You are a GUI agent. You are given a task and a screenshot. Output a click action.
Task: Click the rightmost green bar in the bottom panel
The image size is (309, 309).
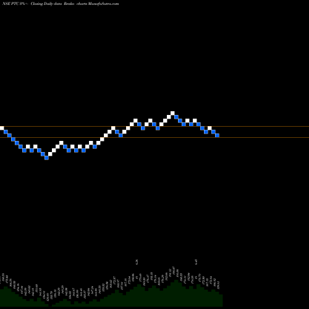(221, 300)
